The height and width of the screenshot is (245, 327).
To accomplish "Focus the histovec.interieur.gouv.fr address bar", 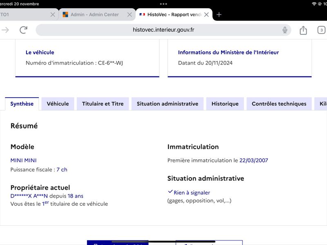I will pos(163,30).
